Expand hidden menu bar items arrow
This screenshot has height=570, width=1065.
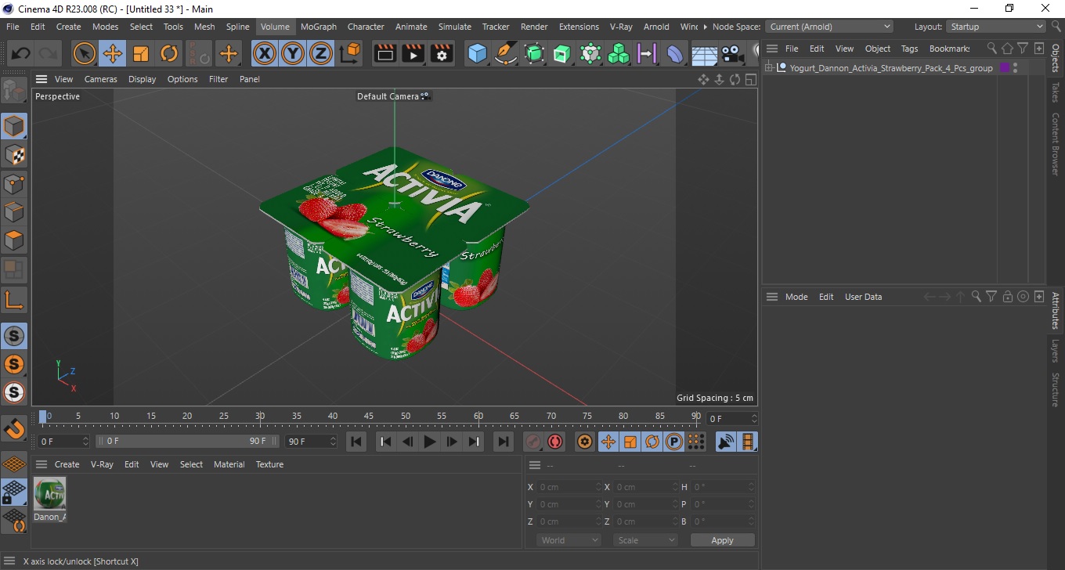(705, 27)
